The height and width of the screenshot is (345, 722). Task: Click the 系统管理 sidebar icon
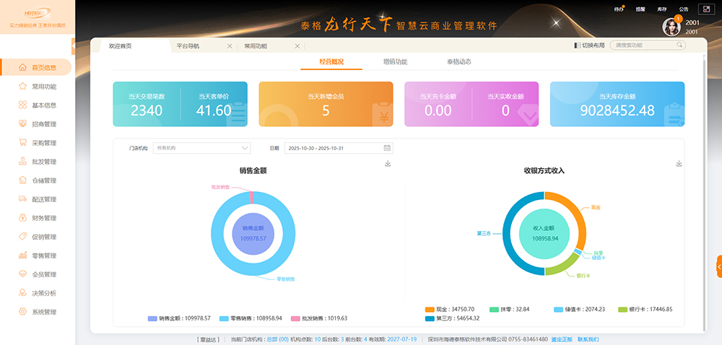point(24,312)
